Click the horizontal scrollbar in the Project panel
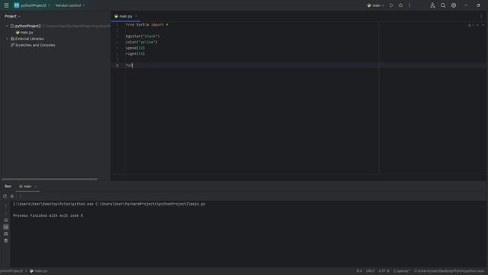Screen dimensions: 488x275 click(x=50, y=180)
